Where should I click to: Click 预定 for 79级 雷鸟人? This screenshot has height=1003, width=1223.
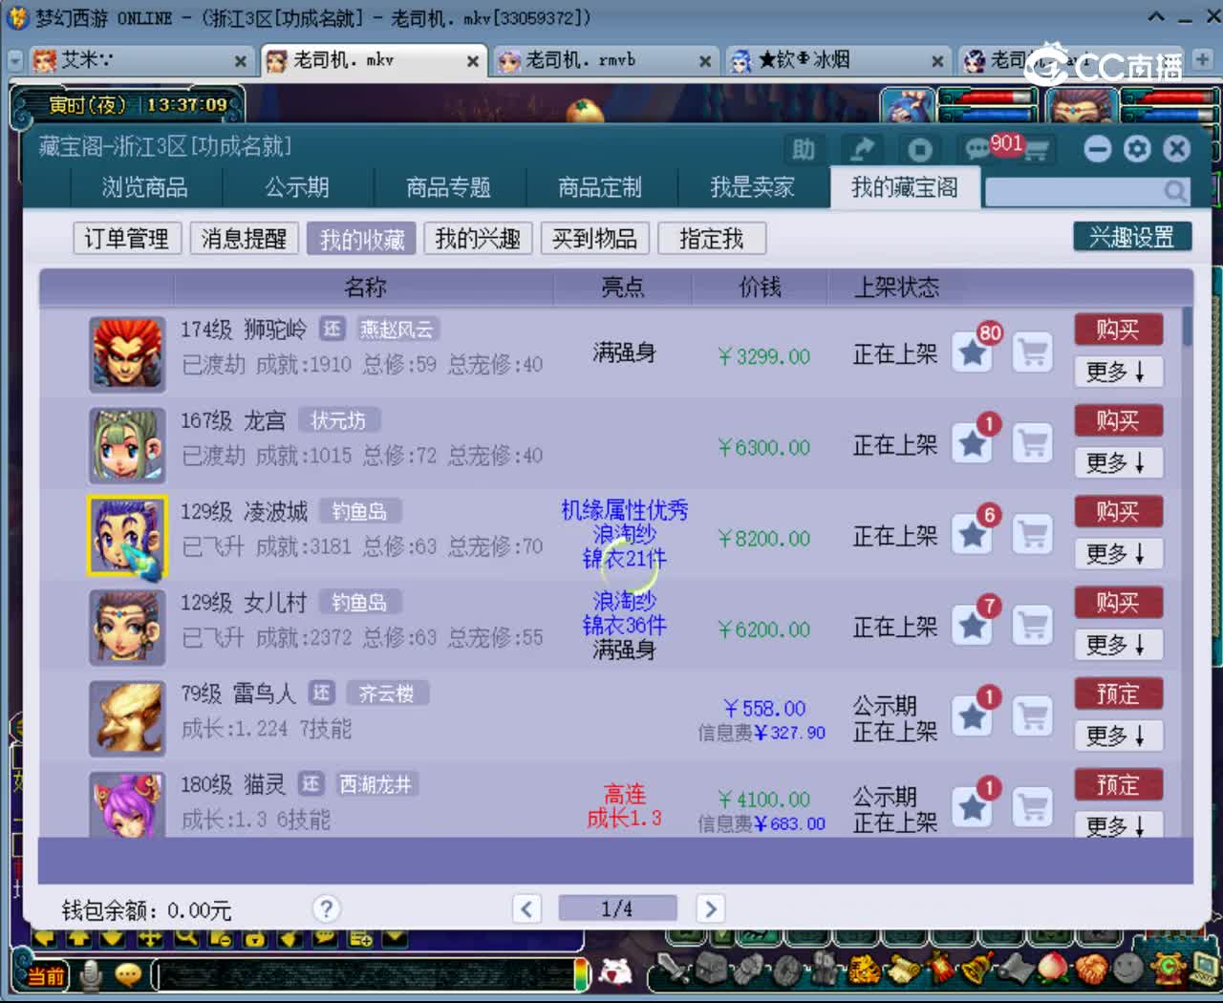pos(1118,694)
